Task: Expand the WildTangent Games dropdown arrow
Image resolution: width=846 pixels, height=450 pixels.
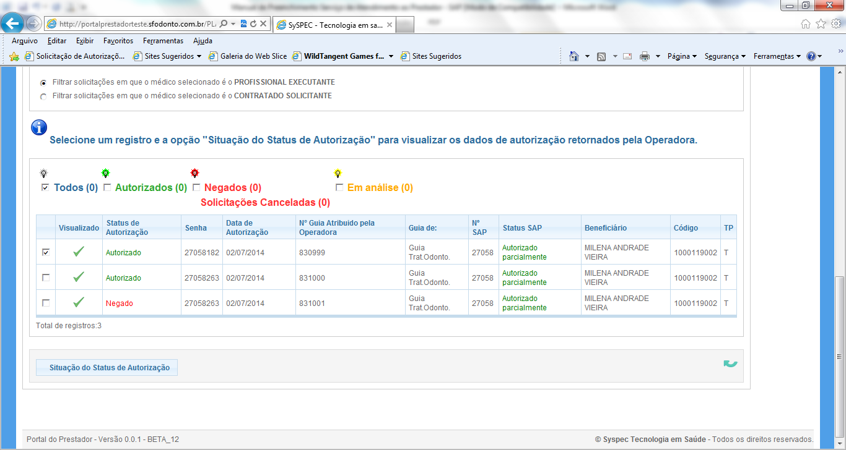Action: [x=391, y=56]
